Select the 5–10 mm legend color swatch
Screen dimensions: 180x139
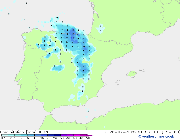pos(31,135)
